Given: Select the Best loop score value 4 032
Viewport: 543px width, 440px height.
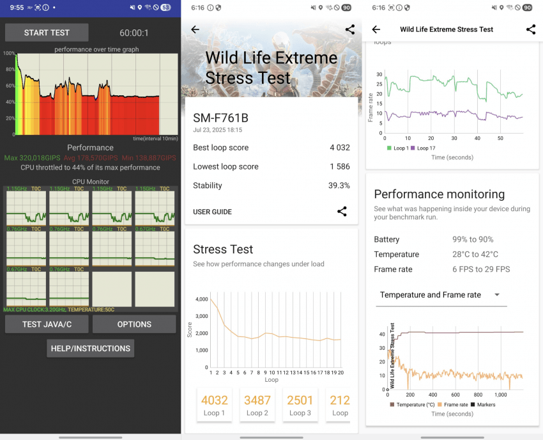Looking at the screenshot, I should pos(340,148).
